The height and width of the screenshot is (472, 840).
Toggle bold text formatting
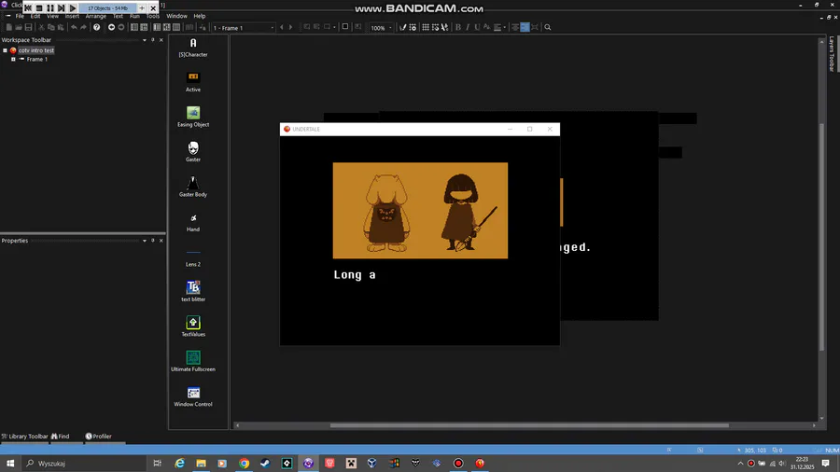click(457, 28)
